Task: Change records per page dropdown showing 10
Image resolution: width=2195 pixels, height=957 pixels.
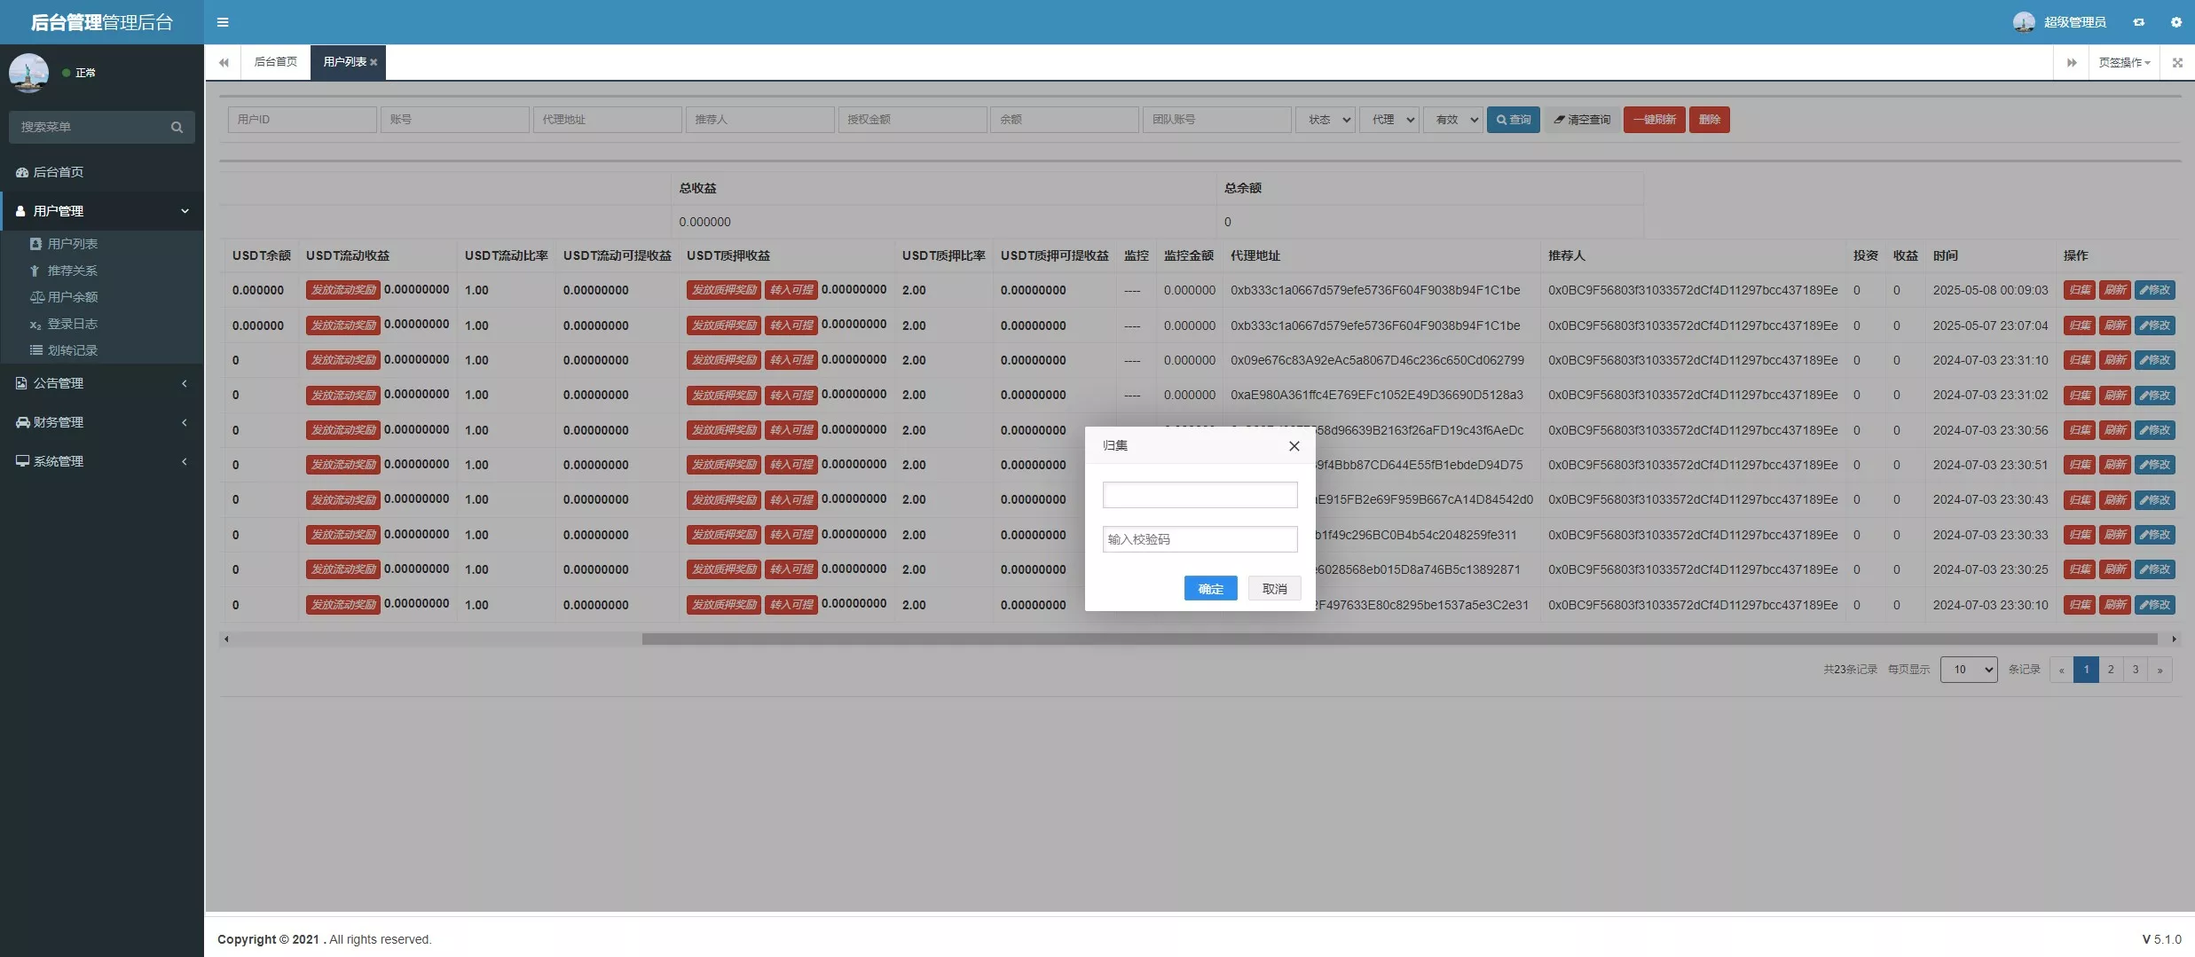Action: coord(1968,670)
